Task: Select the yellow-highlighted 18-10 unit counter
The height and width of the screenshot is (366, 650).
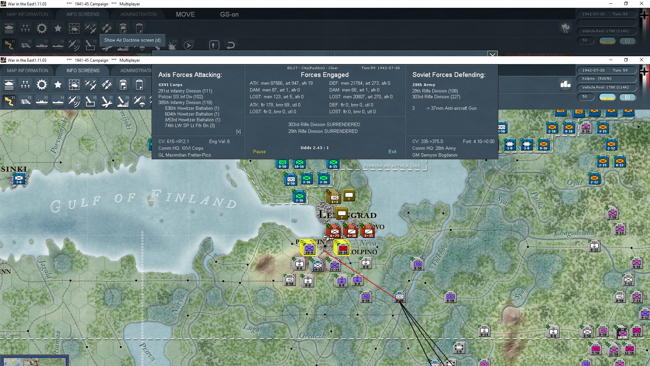Action: (343, 248)
